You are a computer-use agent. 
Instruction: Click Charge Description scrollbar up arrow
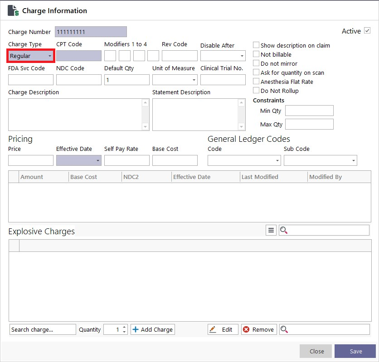[x=145, y=103]
